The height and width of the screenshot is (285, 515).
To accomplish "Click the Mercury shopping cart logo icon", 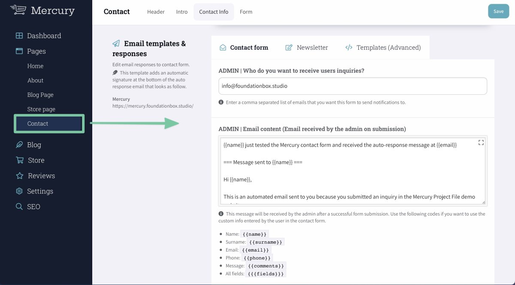I will coord(18,10).
